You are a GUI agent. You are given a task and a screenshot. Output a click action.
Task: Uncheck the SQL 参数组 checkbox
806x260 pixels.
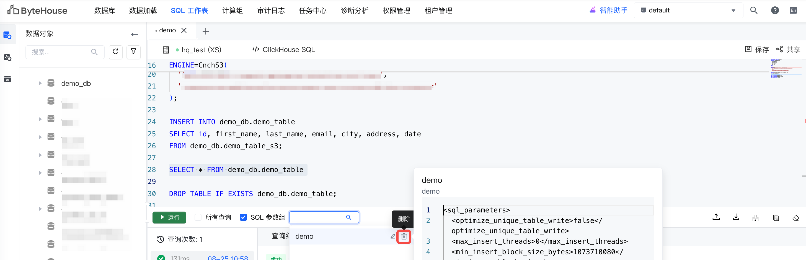pyautogui.click(x=243, y=217)
